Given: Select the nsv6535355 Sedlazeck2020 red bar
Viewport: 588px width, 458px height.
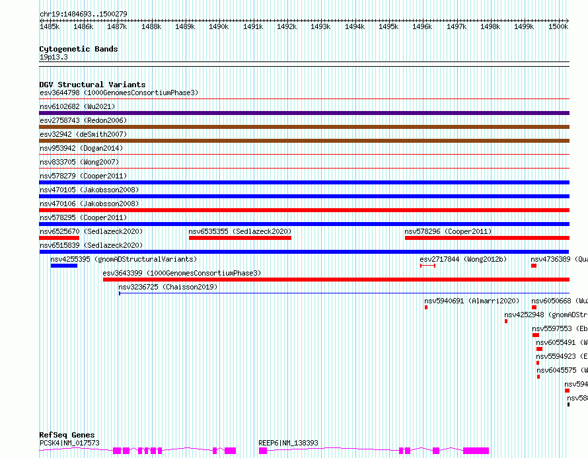Looking at the screenshot, I should (240, 238).
